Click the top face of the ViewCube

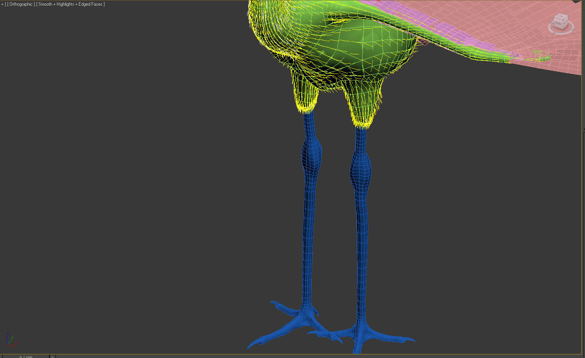click(561, 17)
